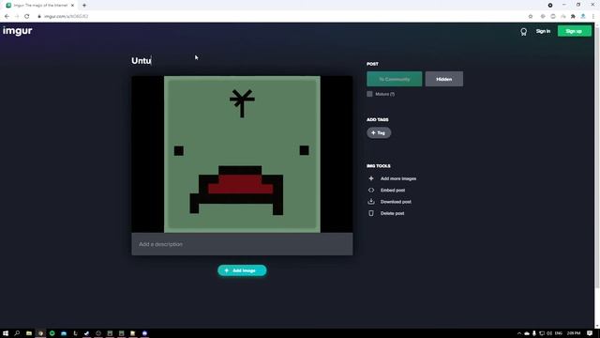Open Embed post option
This screenshot has width=600, height=338.
393,190
